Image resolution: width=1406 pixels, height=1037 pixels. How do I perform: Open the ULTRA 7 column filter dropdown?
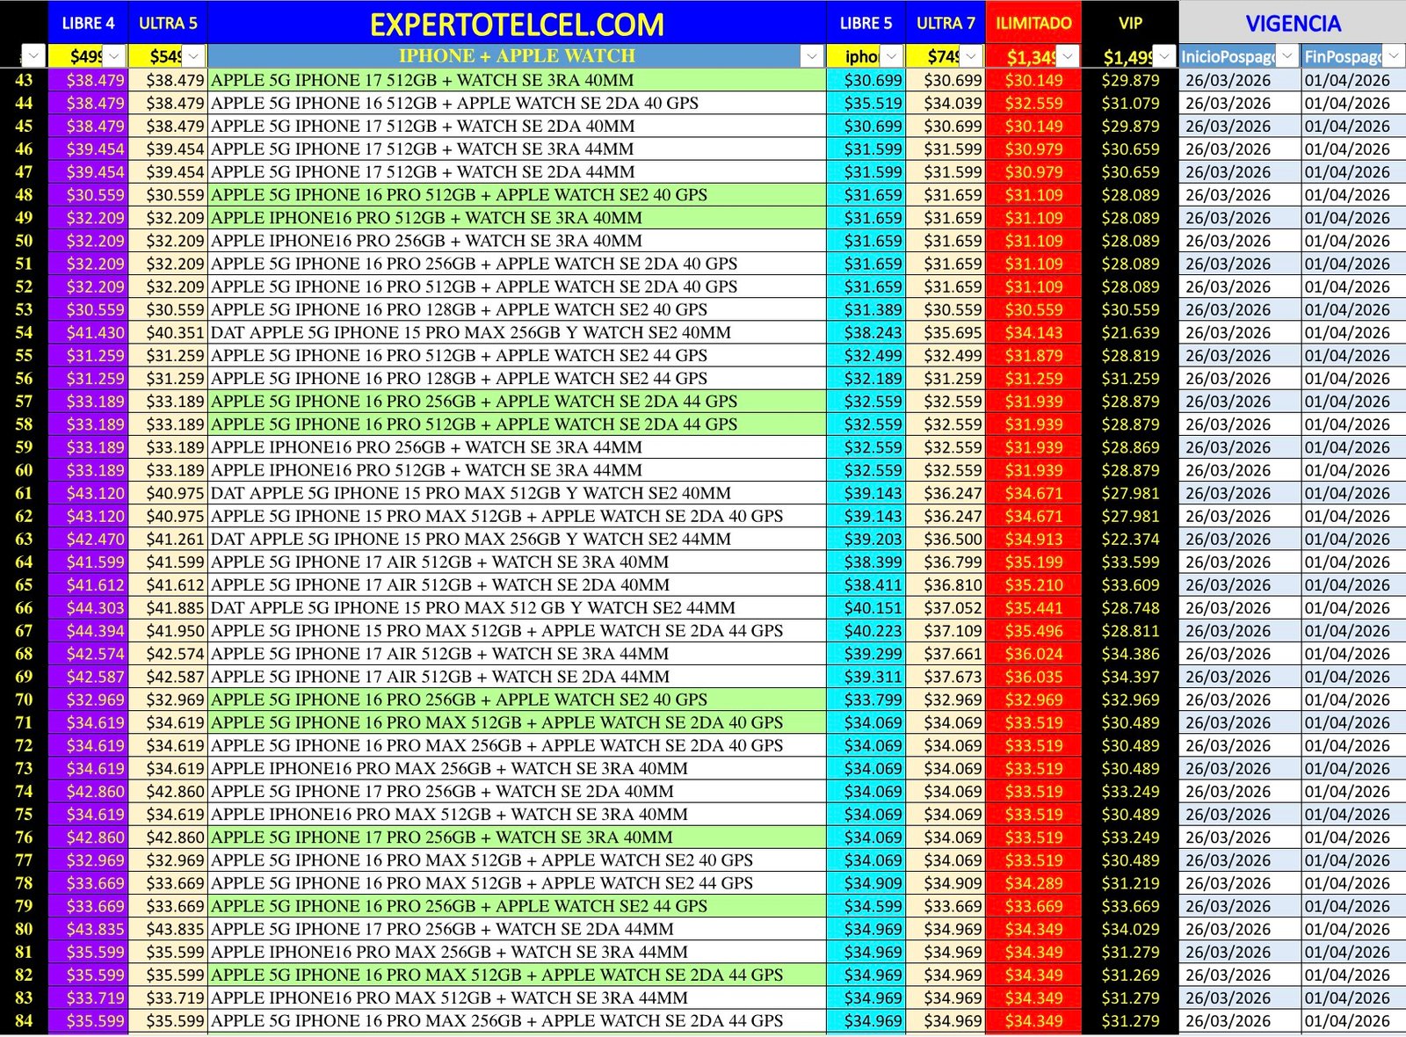tap(969, 55)
